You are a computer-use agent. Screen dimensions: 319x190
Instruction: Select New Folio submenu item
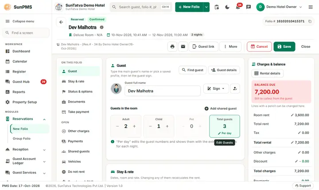[30, 129]
